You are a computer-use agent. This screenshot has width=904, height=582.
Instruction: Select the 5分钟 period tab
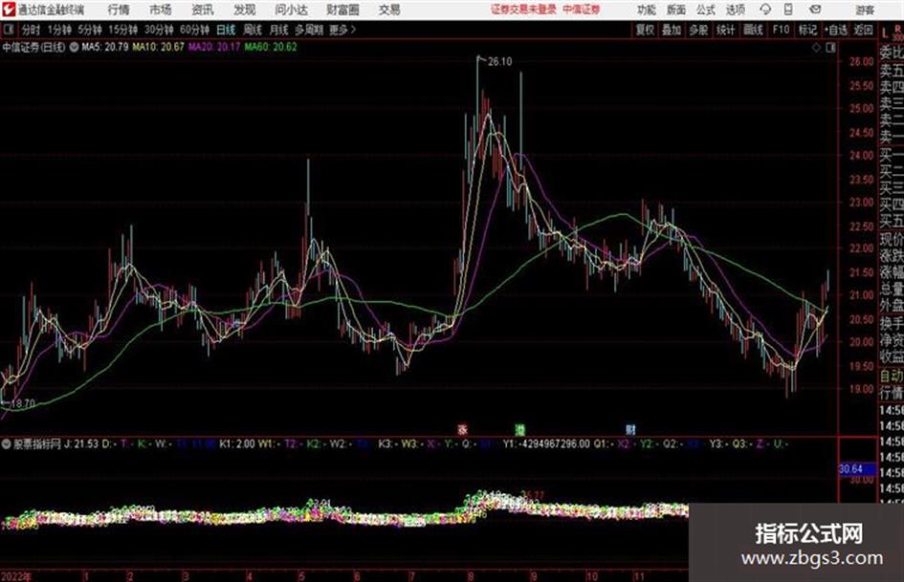click(89, 30)
